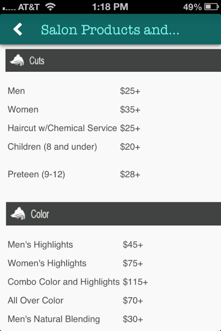Select the Women haircut row
Screen dimensions: 221x331
(74, 110)
